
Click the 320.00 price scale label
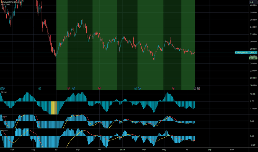[x=253, y=34]
